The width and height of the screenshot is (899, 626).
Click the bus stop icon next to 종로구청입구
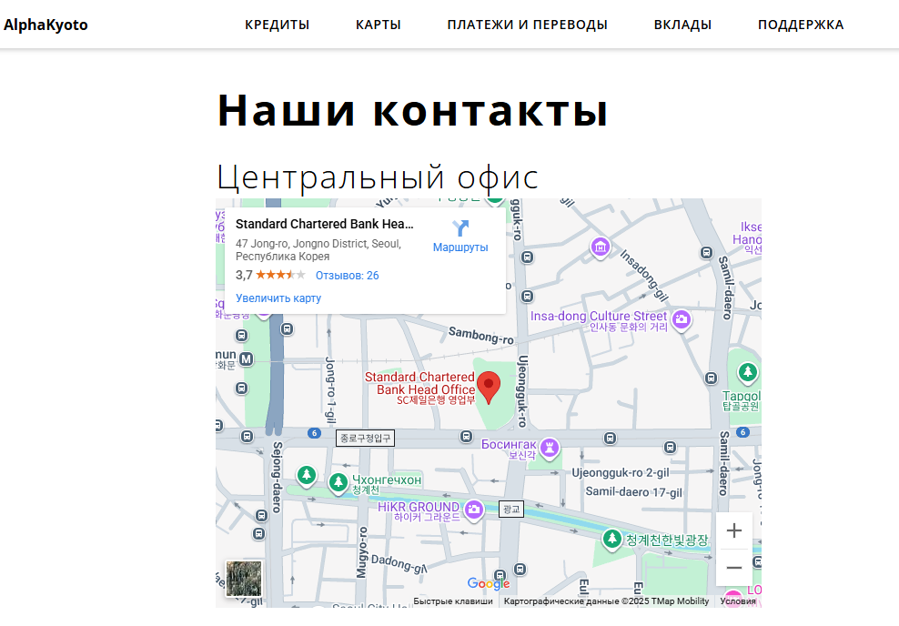click(x=467, y=437)
